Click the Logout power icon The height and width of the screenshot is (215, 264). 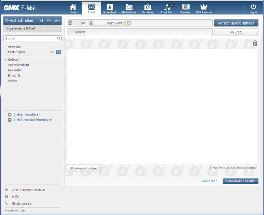[x=254, y=7]
